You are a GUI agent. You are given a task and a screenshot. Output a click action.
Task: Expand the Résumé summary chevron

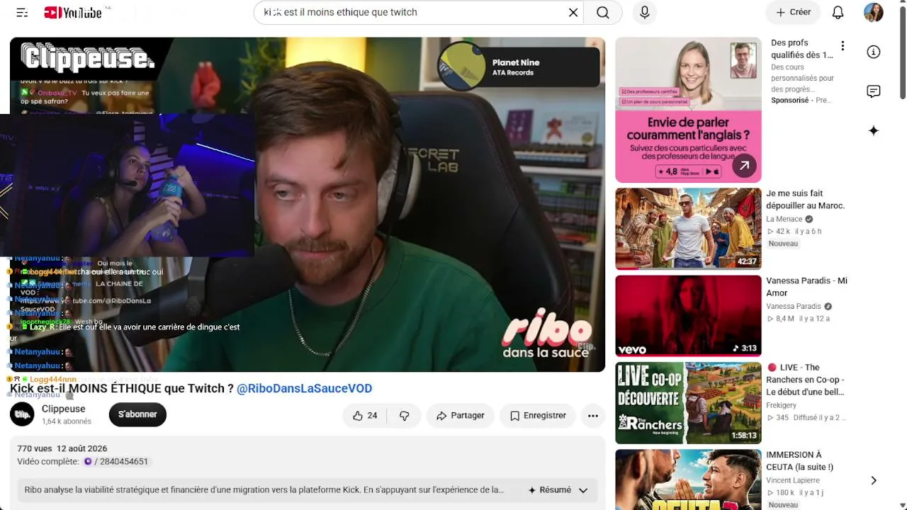click(x=583, y=490)
